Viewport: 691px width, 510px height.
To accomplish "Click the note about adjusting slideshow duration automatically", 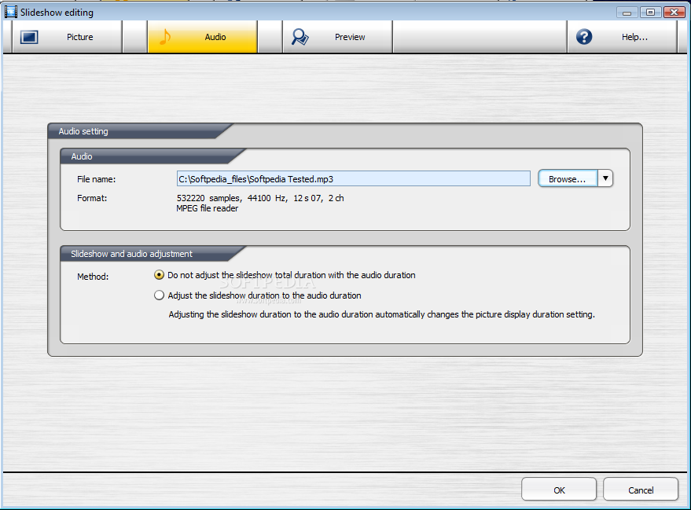I will pos(381,314).
